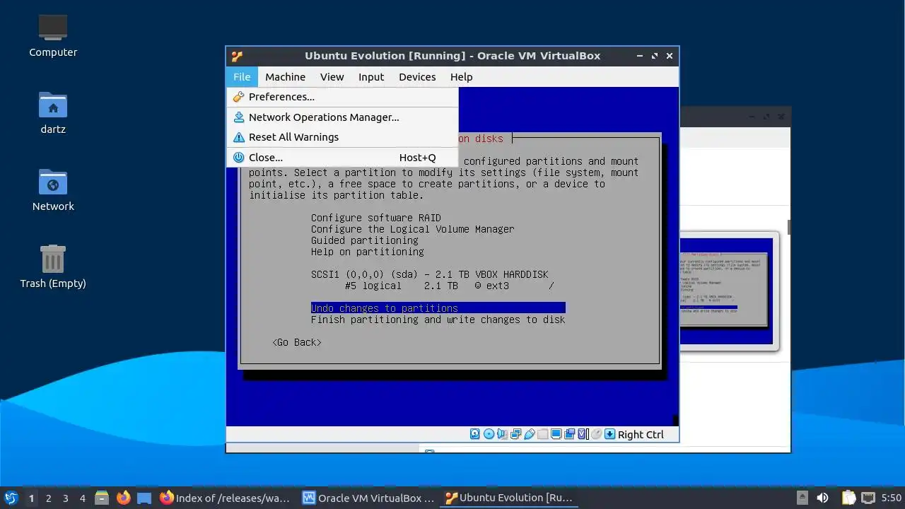905x509 pixels.
Task: Select Guided partitioning
Action: click(x=365, y=240)
